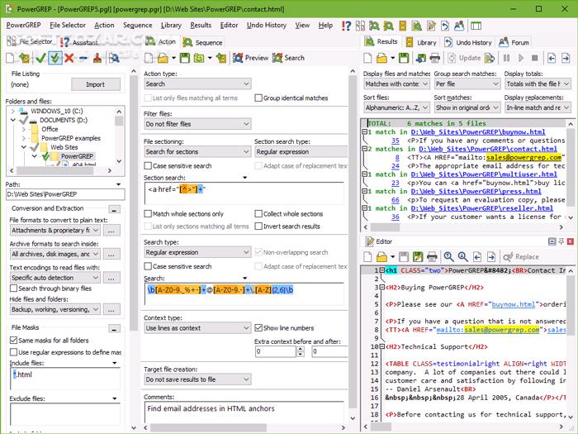Screen dimensions: 578x434
Task: Open the Undo History menu
Action: point(267,25)
